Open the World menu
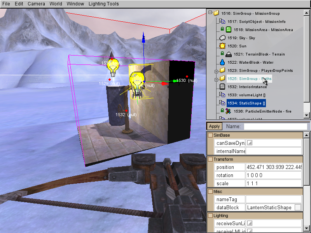The image size is (311, 233). click(56, 4)
